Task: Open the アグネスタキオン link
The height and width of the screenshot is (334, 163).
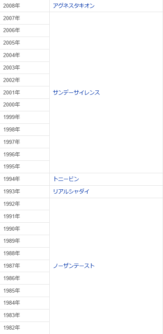Action: (73, 6)
